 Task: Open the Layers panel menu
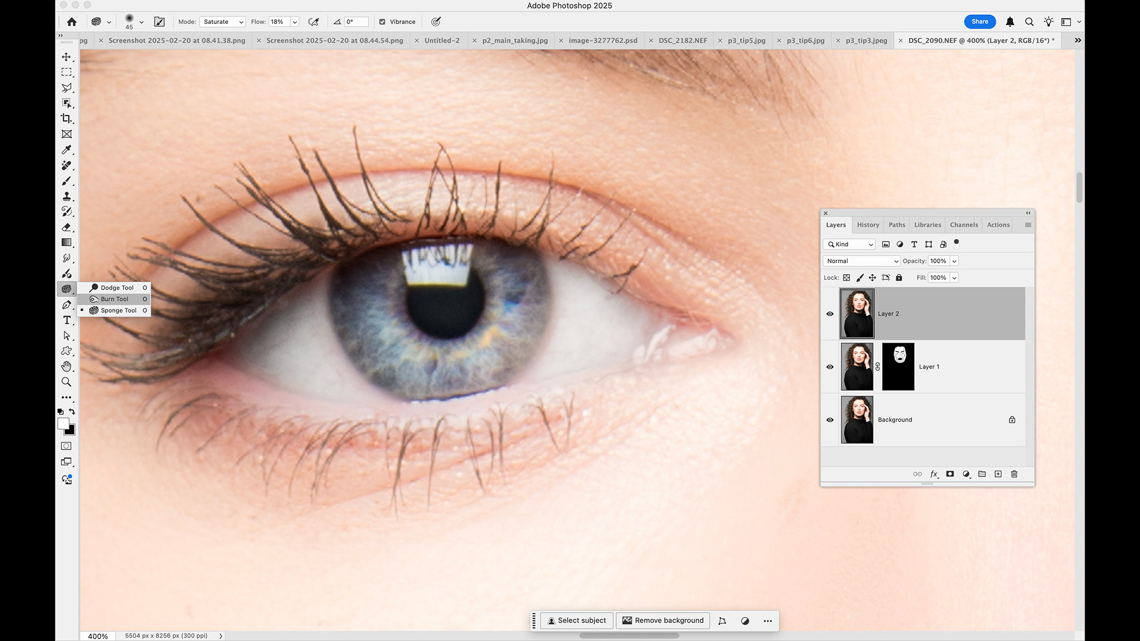(1028, 225)
